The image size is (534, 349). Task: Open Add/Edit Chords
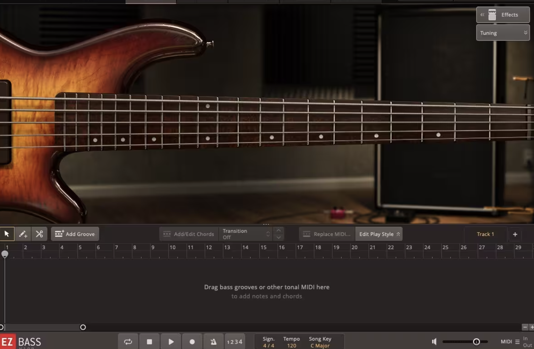[x=189, y=234]
